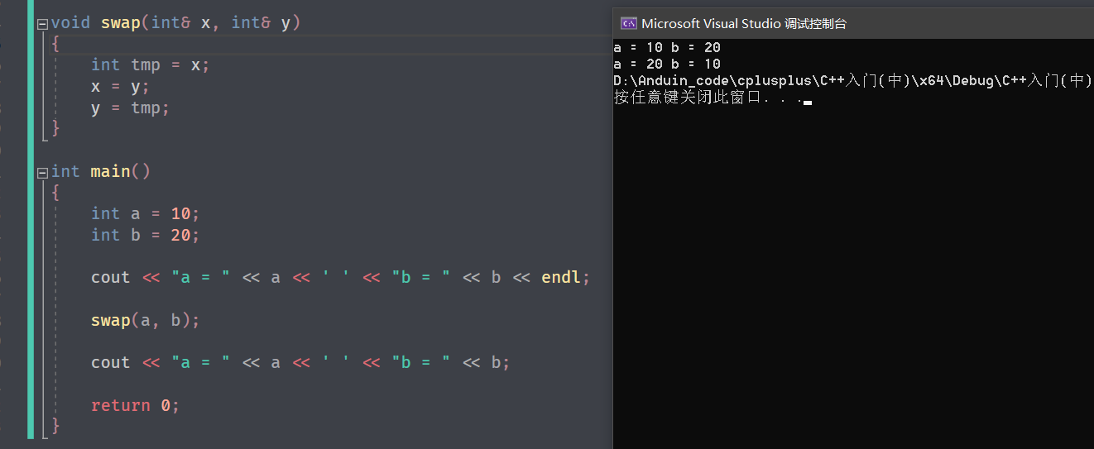
Task: Click the 'y = tmp;' statement
Action: point(131,108)
